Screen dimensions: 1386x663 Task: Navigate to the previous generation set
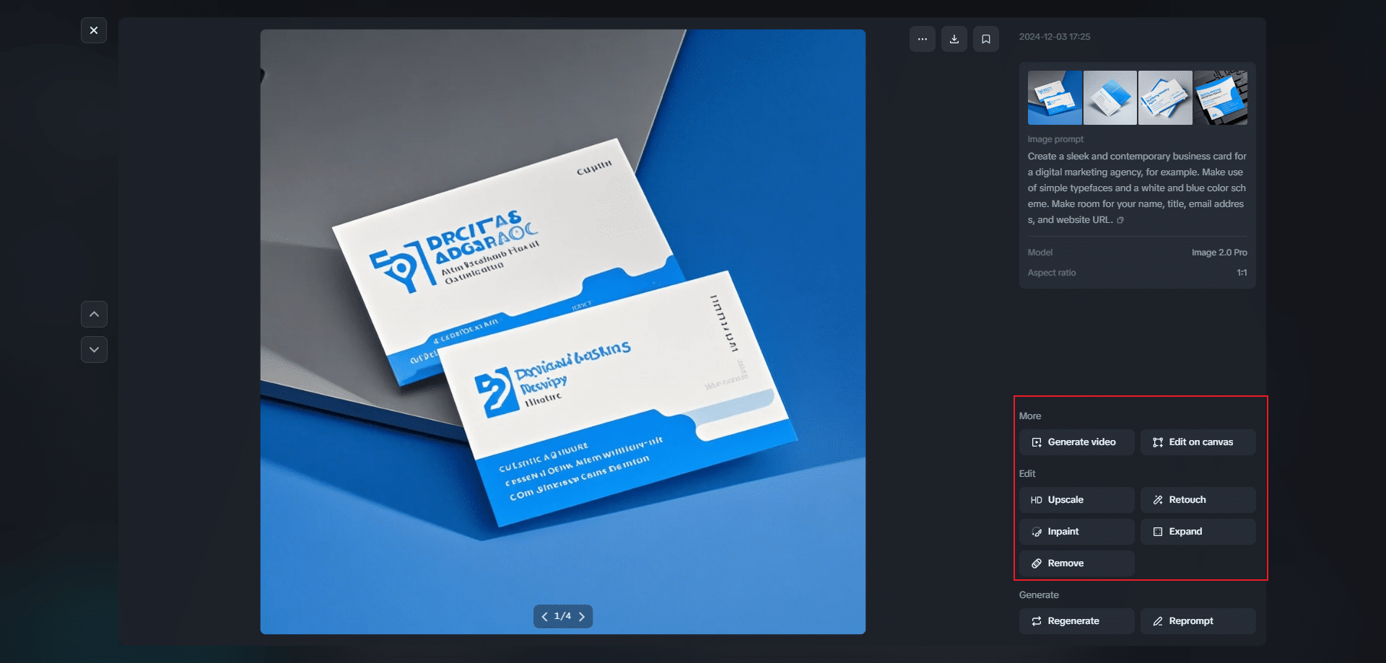pyautogui.click(x=94, y=314)
